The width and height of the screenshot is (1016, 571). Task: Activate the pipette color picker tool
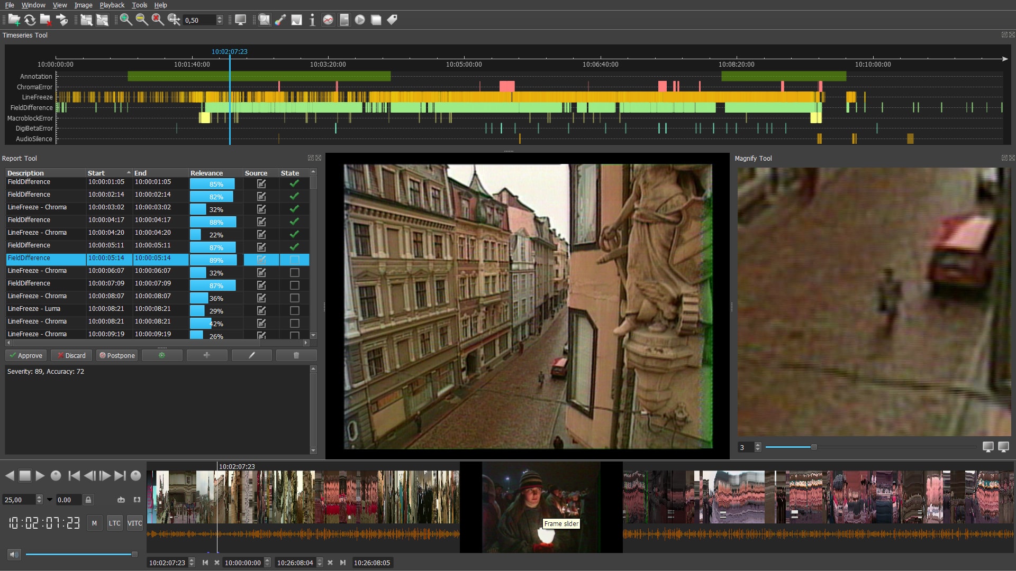pos(279,20)
